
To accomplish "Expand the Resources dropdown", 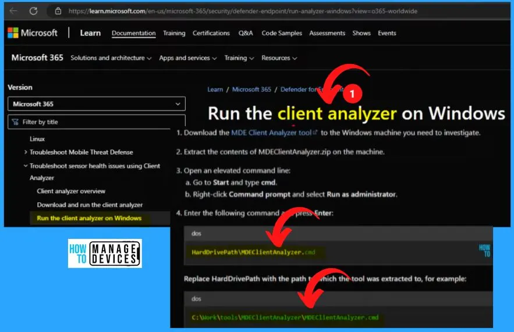I will (x=279, y=58).
